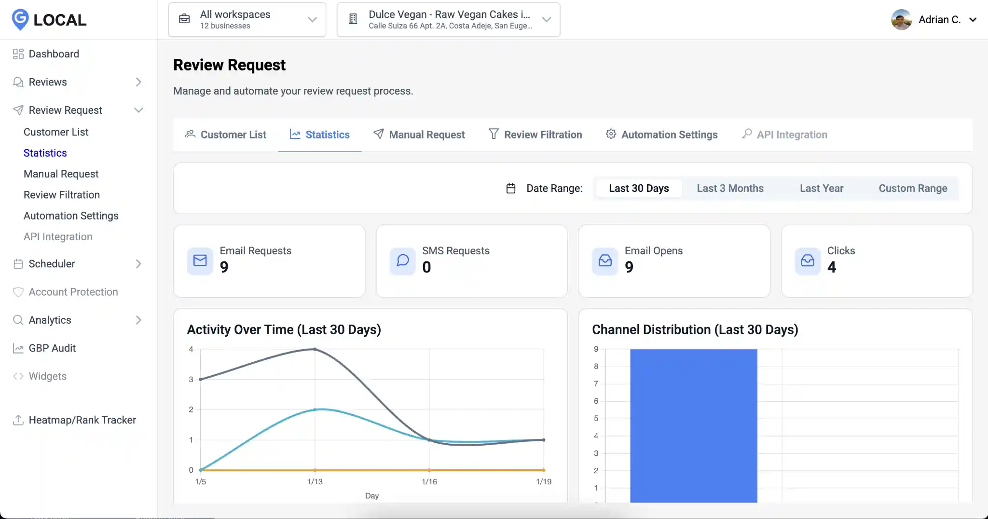The image size is (988, 519).
Task: Click the Widgets code brackets icon
Action: coord(18,376)
